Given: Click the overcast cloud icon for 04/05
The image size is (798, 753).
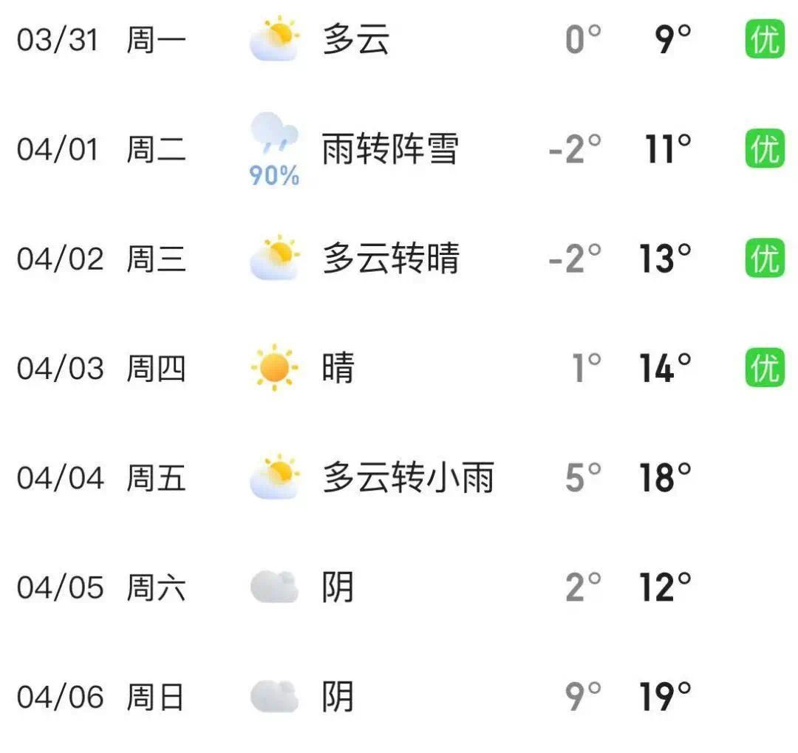Looking at the screenshot, I should pos(274,587).
